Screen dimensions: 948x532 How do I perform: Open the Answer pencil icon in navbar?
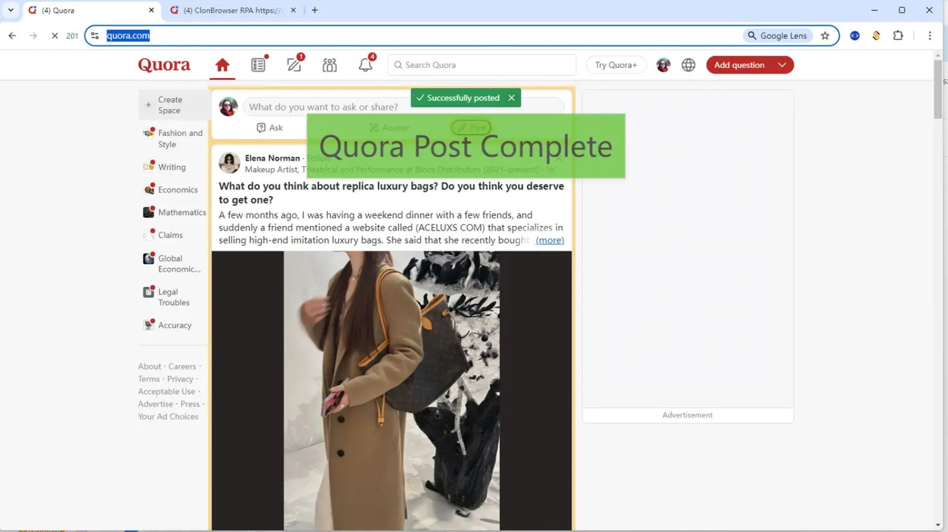tap(295, 65)
